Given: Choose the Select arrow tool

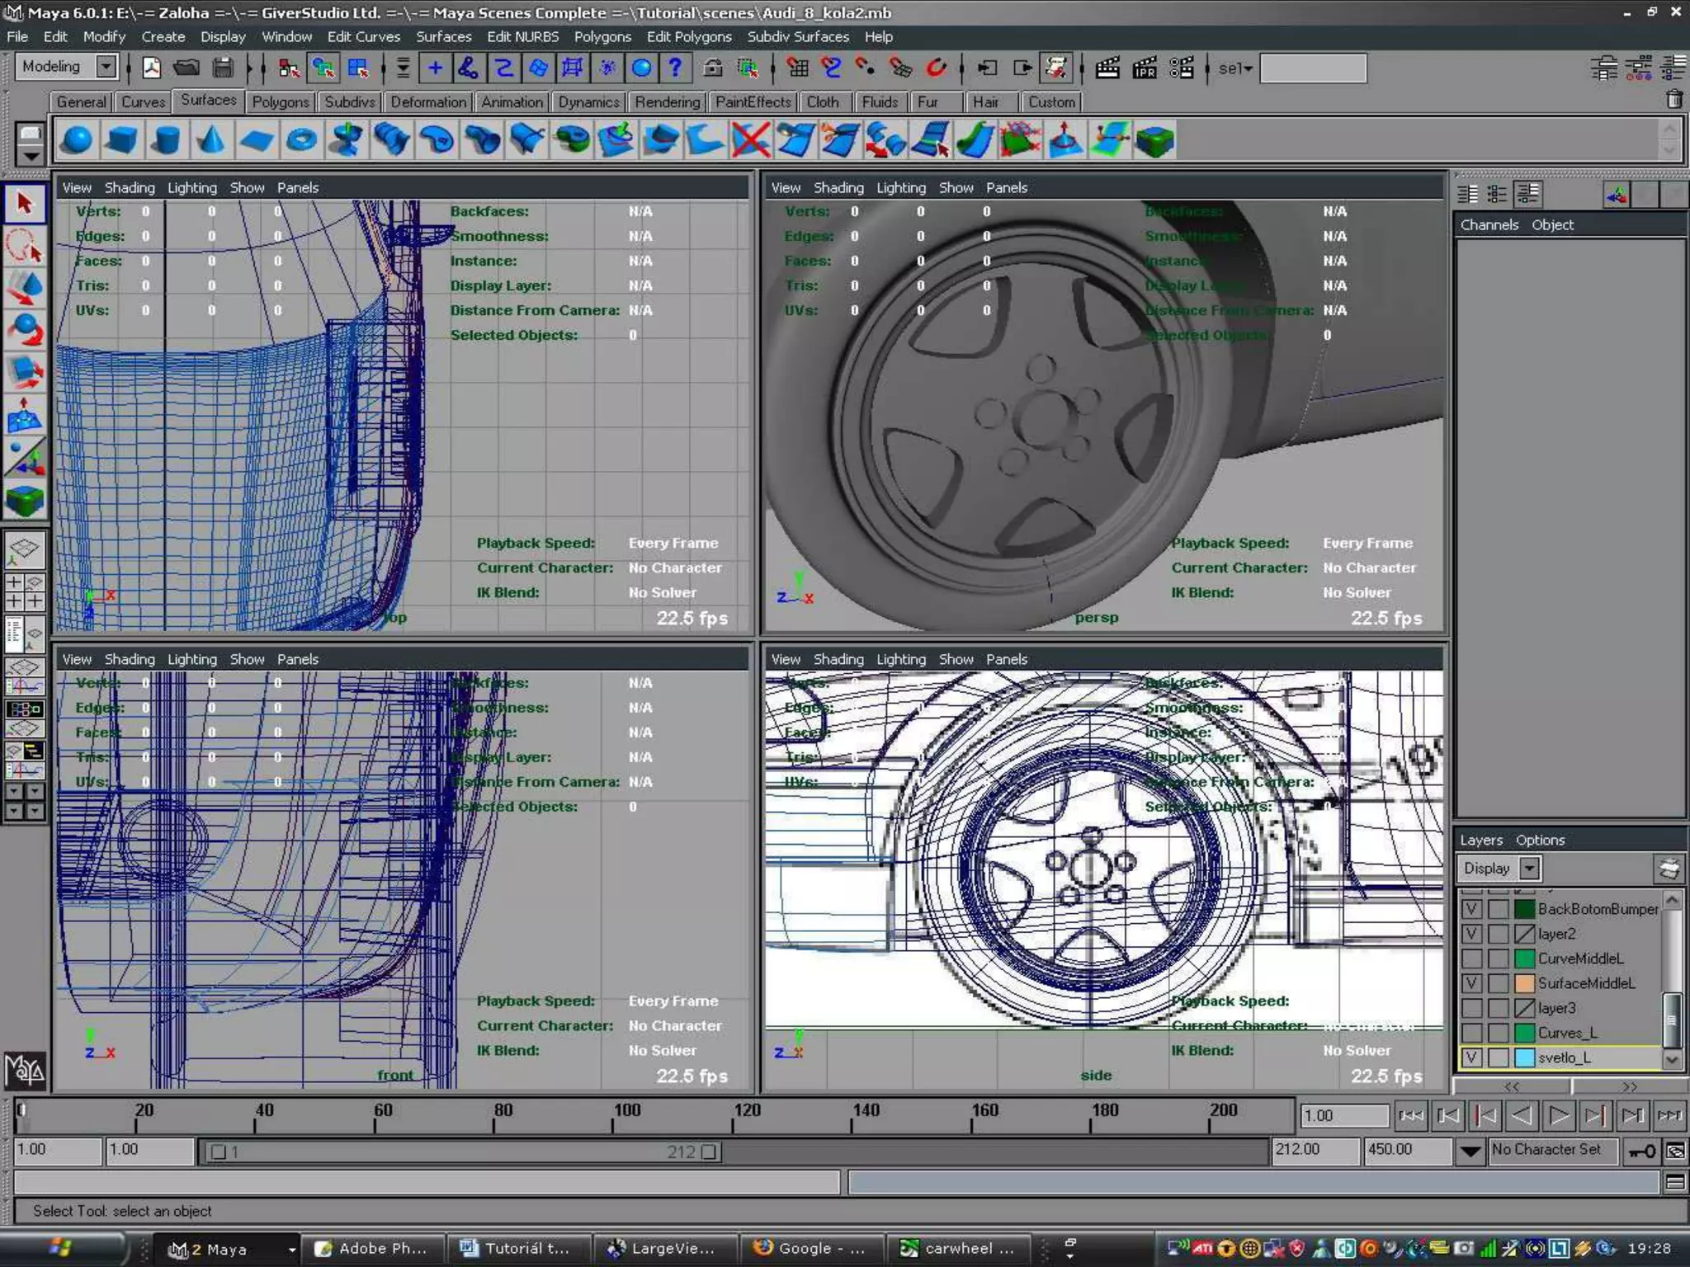Looking at the screenshot, I should pyautogui.click(x=25, y=204).
